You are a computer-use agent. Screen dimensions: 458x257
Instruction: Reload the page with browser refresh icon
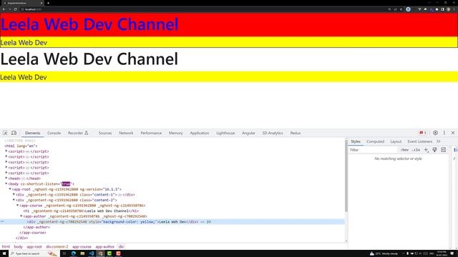(15, 9)
